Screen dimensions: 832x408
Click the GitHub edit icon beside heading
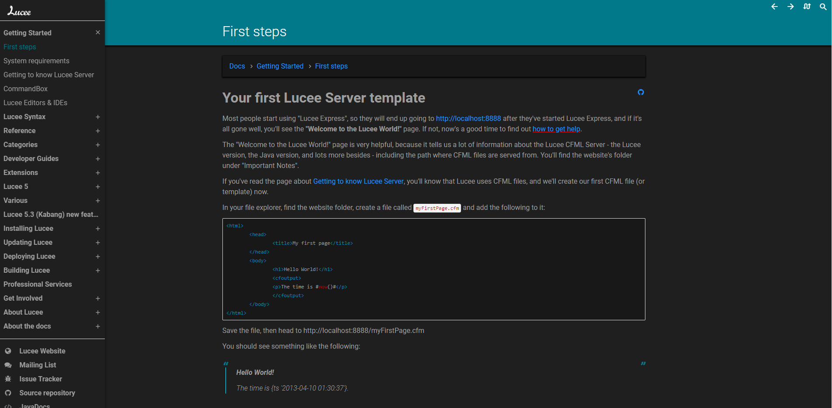coord(641,92)
